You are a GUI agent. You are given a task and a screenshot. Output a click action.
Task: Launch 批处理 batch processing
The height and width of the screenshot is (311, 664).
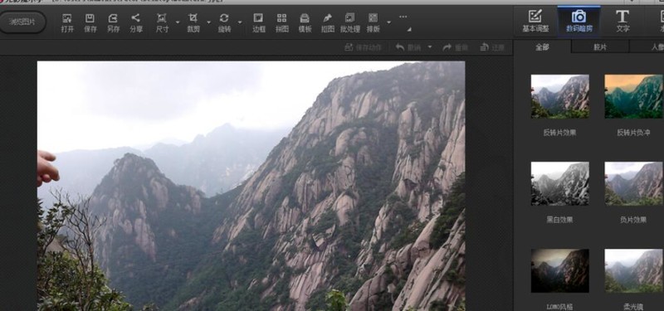349,23
